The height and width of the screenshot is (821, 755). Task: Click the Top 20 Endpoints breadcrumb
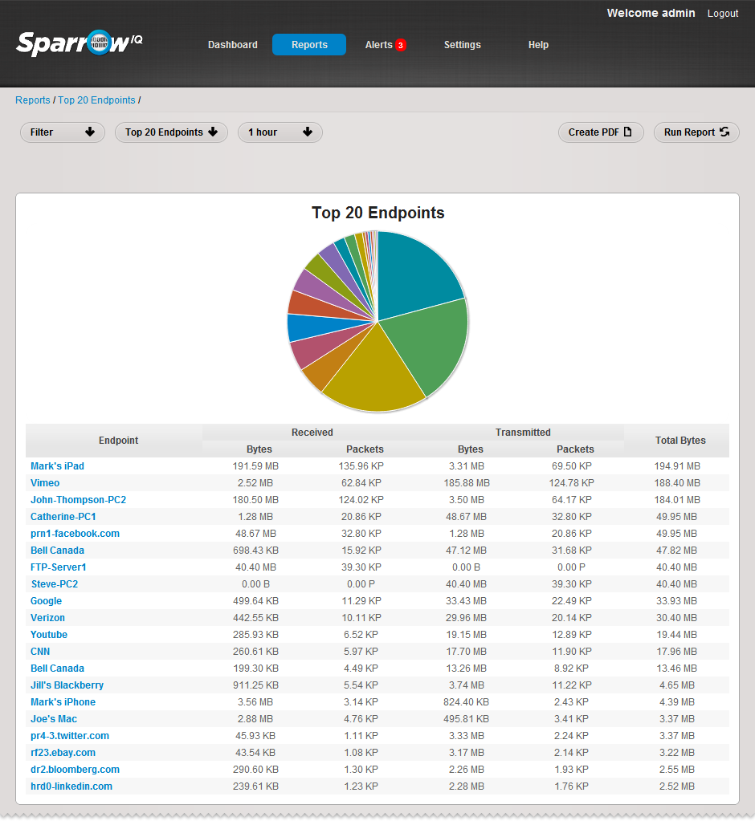tap(96, 100)
